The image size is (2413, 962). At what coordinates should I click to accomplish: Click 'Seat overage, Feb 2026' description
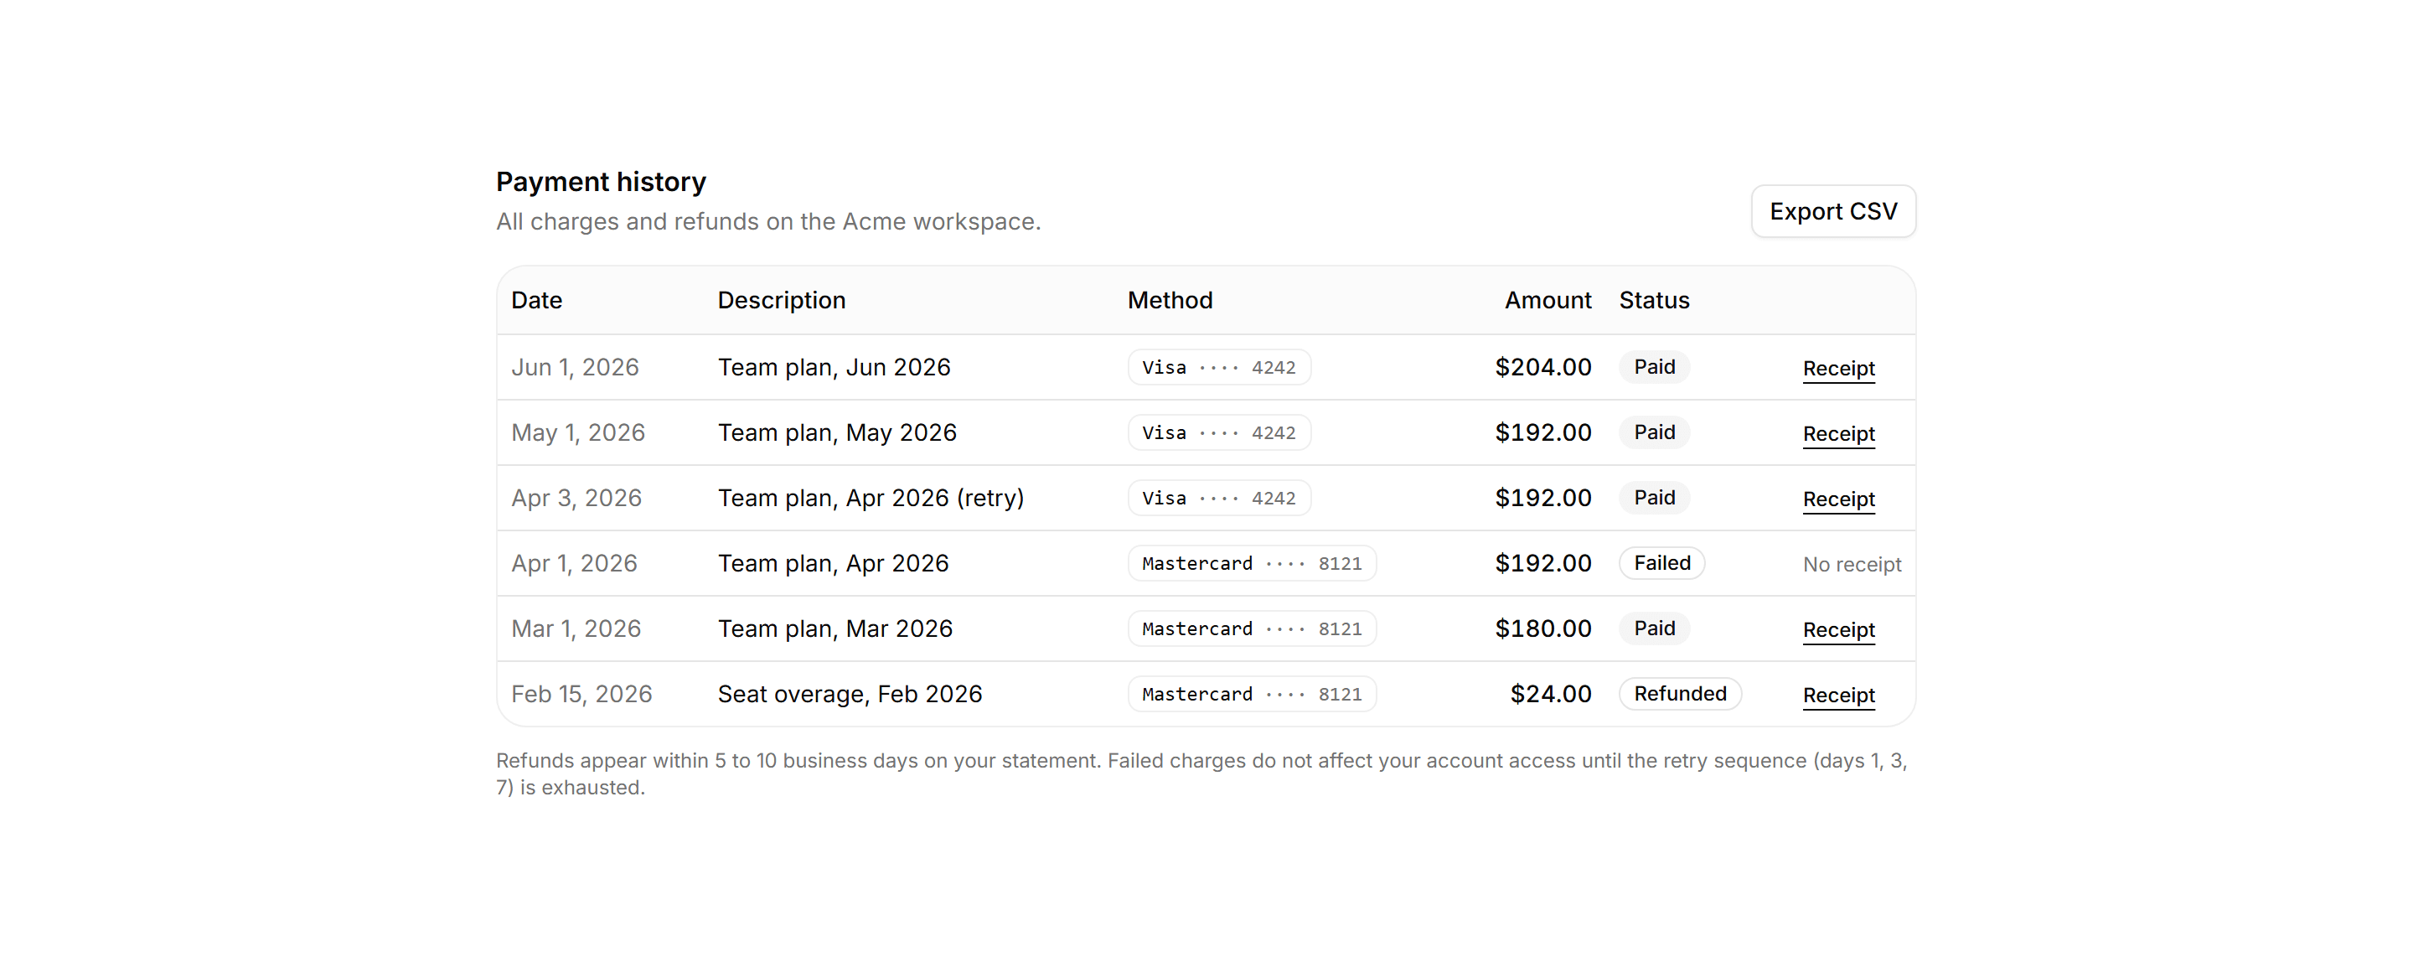click(x=850, y=694)
